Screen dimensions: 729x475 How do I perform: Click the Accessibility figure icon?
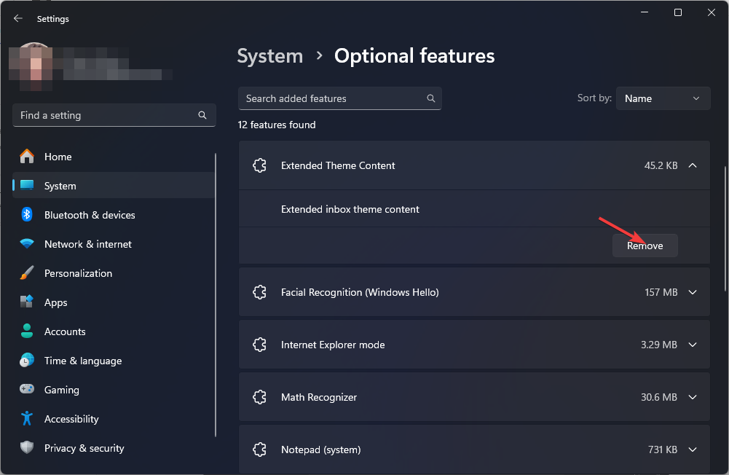[x=27, y=419]
